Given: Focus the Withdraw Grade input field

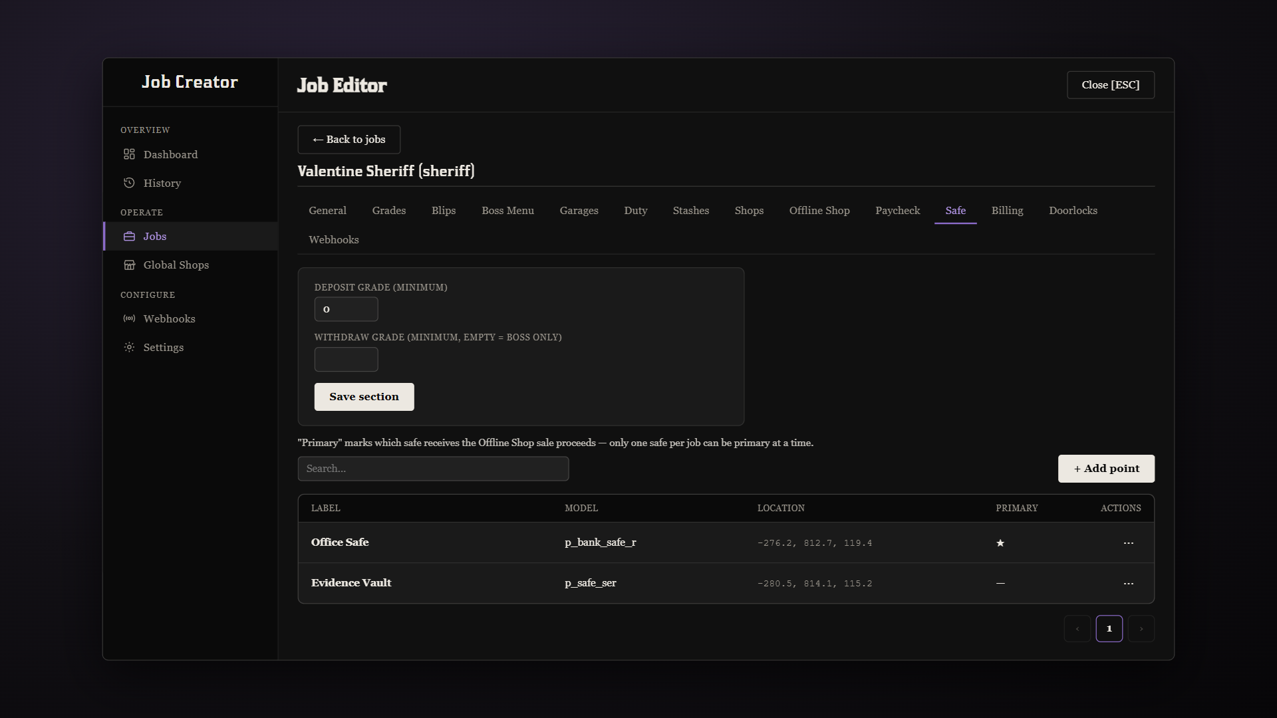Looking at the screenshot, I should [x=346, y=360].
